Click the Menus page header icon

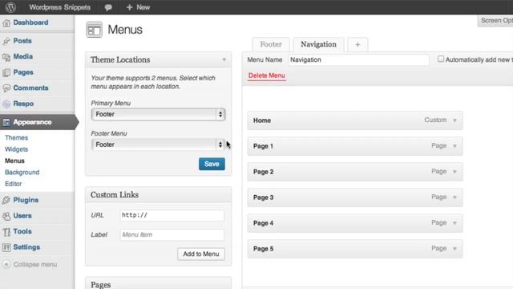point(95,30)
